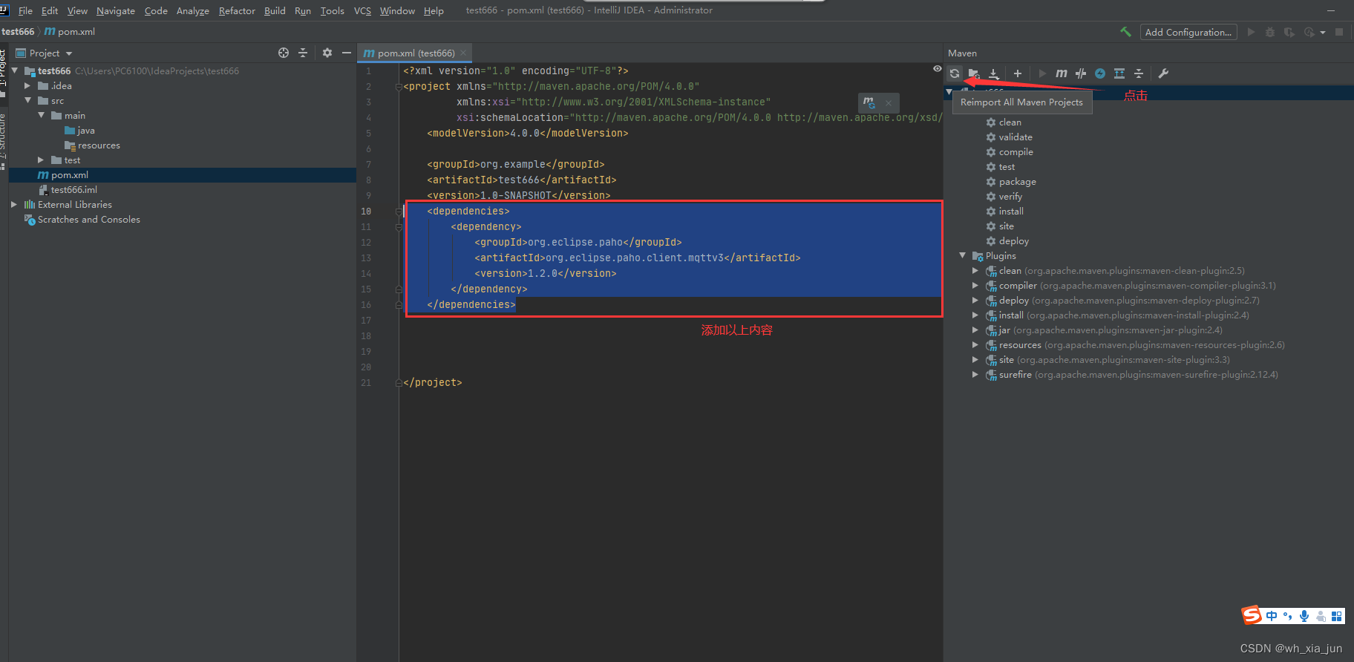The height and width of the screenshot is (662, 1354).
Task: Click the Run with Profiler icon
Action: click(x=1309, y=32)
